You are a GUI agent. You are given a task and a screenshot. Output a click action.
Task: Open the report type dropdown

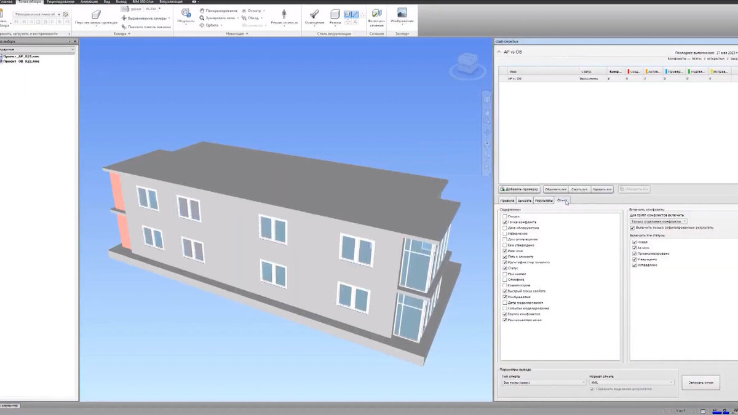544,382
